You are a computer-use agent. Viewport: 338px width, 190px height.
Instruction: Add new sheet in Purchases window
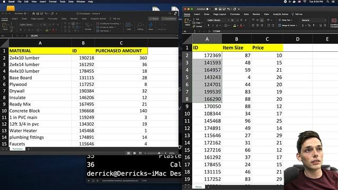pos(29,149)
